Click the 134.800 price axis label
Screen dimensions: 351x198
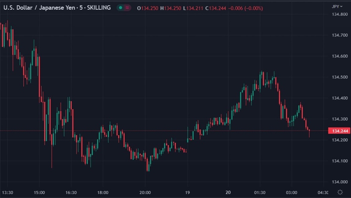click(x=340, y=14)
